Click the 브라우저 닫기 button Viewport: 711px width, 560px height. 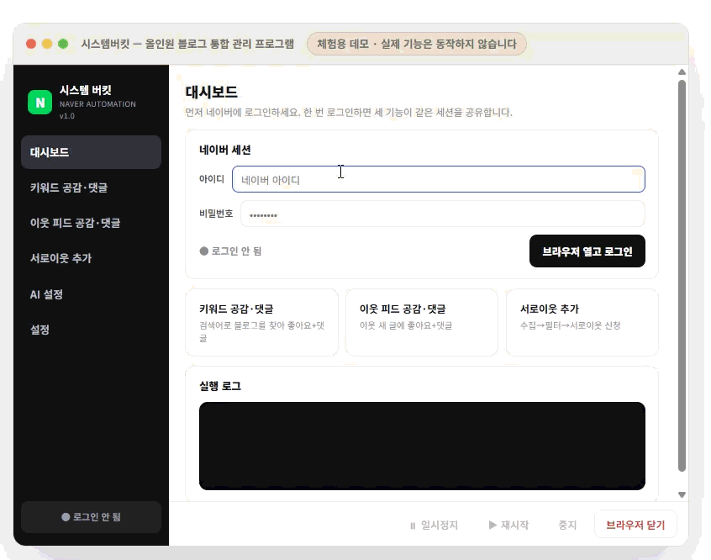click(635, 525)
